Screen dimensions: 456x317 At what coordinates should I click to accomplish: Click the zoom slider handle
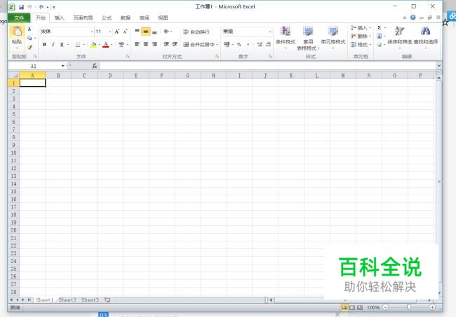click(x=409, y=307)
